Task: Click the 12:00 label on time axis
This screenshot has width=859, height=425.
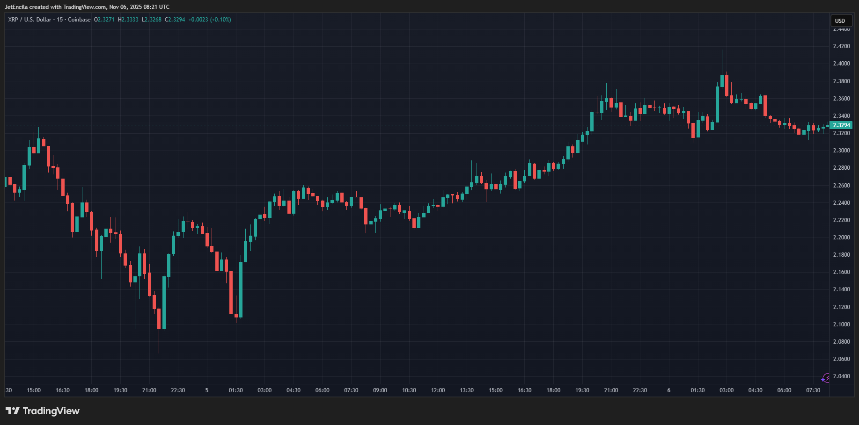Action: pyautogui.click(x=438, y=390)
